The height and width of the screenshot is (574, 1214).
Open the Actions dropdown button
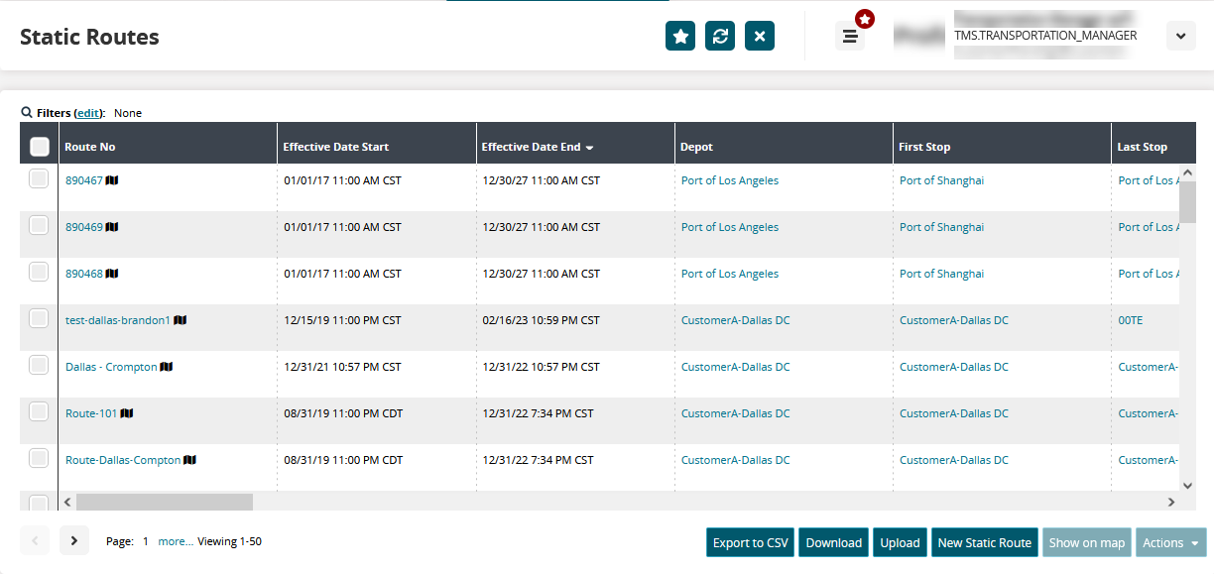tap(1171, 542)
